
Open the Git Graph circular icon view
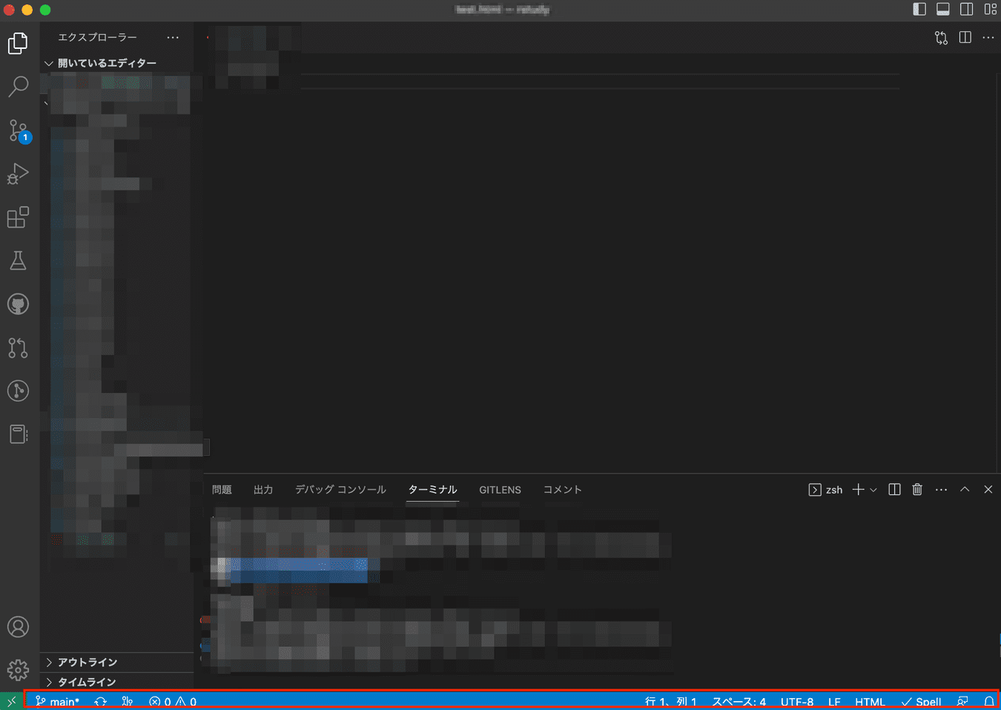click(x=18, y=391)
